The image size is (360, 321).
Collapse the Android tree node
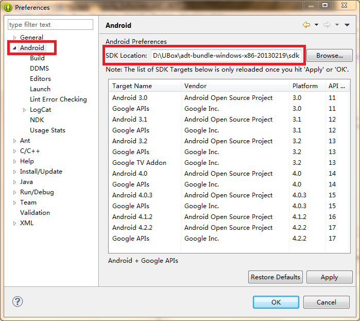14,48
